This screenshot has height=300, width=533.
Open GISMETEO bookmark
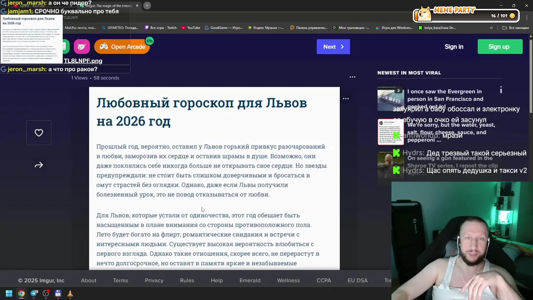coord(120,28)
